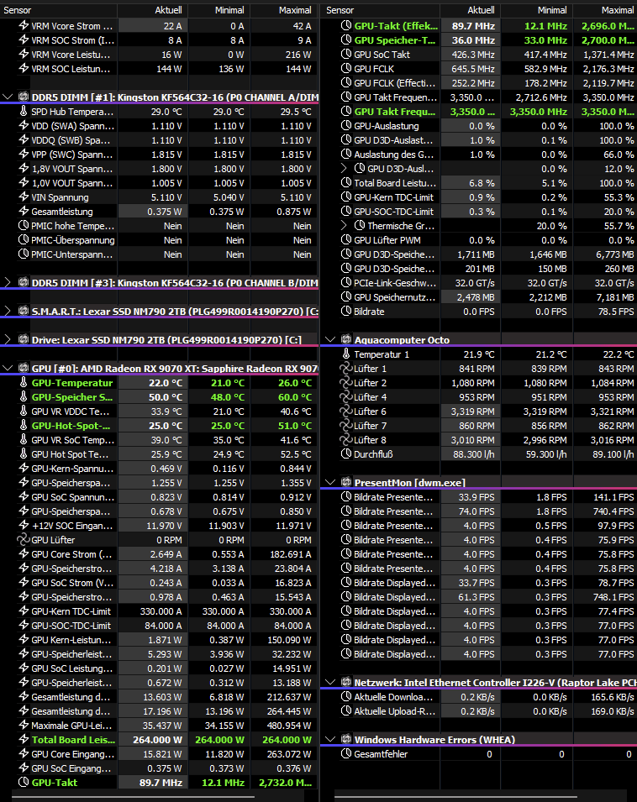The width and height of the screenshot is (637, 802).
Task: Click the left panel horizontal scrollbar
Action: pos(133,797)
